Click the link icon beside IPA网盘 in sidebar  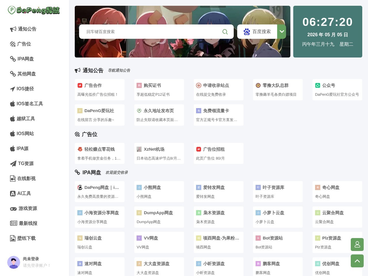click(13, 59)
